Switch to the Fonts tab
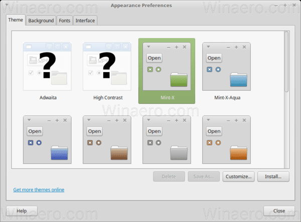This screenshot has height=222, width=301. pos(65,21)
